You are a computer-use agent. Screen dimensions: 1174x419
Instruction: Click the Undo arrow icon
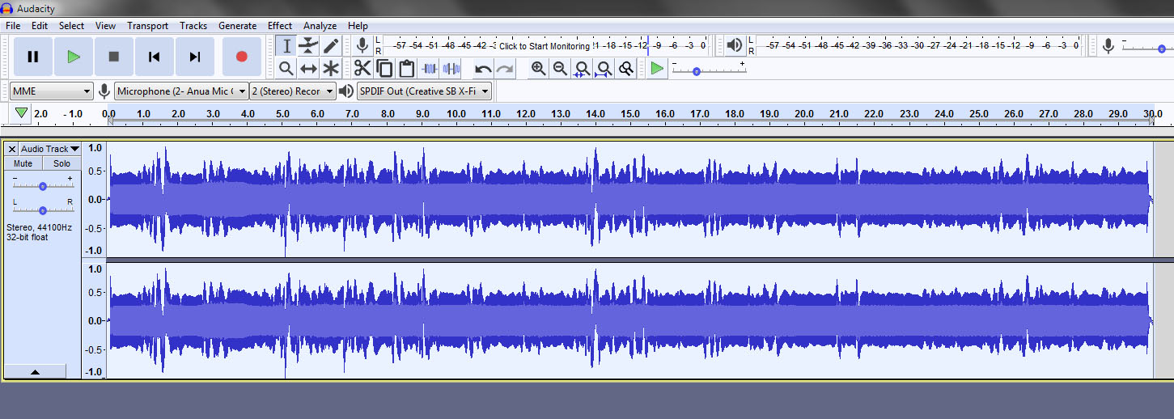(483, 69)
